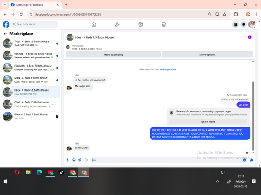
Task: Click Irbes avatar in chat header
Action: tap(70, 37)
